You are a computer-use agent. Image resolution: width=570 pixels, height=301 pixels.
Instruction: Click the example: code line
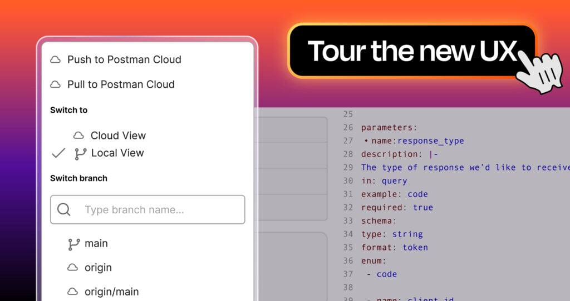(x=394, y=194)
